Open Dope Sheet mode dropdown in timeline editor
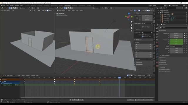 [10, 75]
